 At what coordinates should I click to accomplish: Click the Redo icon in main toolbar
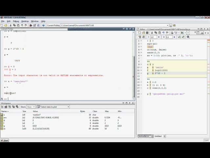click(x=26, y=25)
